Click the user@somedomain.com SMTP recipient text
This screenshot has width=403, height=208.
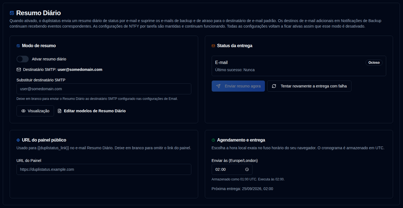[x=80, y=70]
